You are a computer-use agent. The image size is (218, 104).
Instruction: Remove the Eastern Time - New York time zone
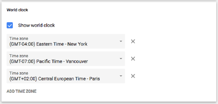click(133, 41)
